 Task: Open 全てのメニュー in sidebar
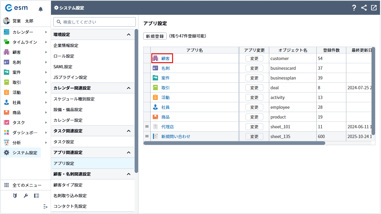(x=27, y=185)
